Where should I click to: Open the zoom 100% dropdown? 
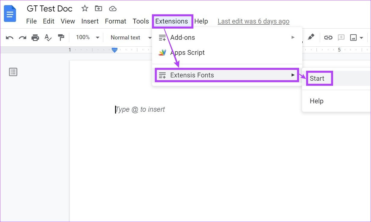(x=88, y=37)
